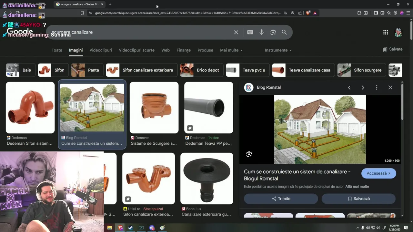Select the Teava pvc u chip
Viewport: 413px width, 232px height.
248,70
